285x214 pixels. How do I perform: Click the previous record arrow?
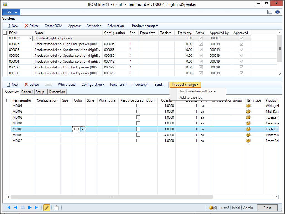pos(16,208)
